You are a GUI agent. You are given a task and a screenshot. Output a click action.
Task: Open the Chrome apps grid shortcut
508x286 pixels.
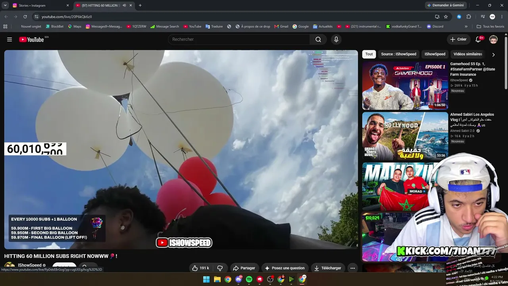pyautogui.click(x=5, y=27)
